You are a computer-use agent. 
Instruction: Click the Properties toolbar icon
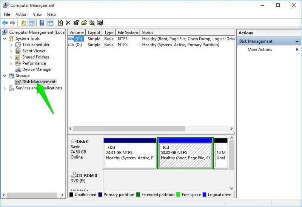coord(76,23)
